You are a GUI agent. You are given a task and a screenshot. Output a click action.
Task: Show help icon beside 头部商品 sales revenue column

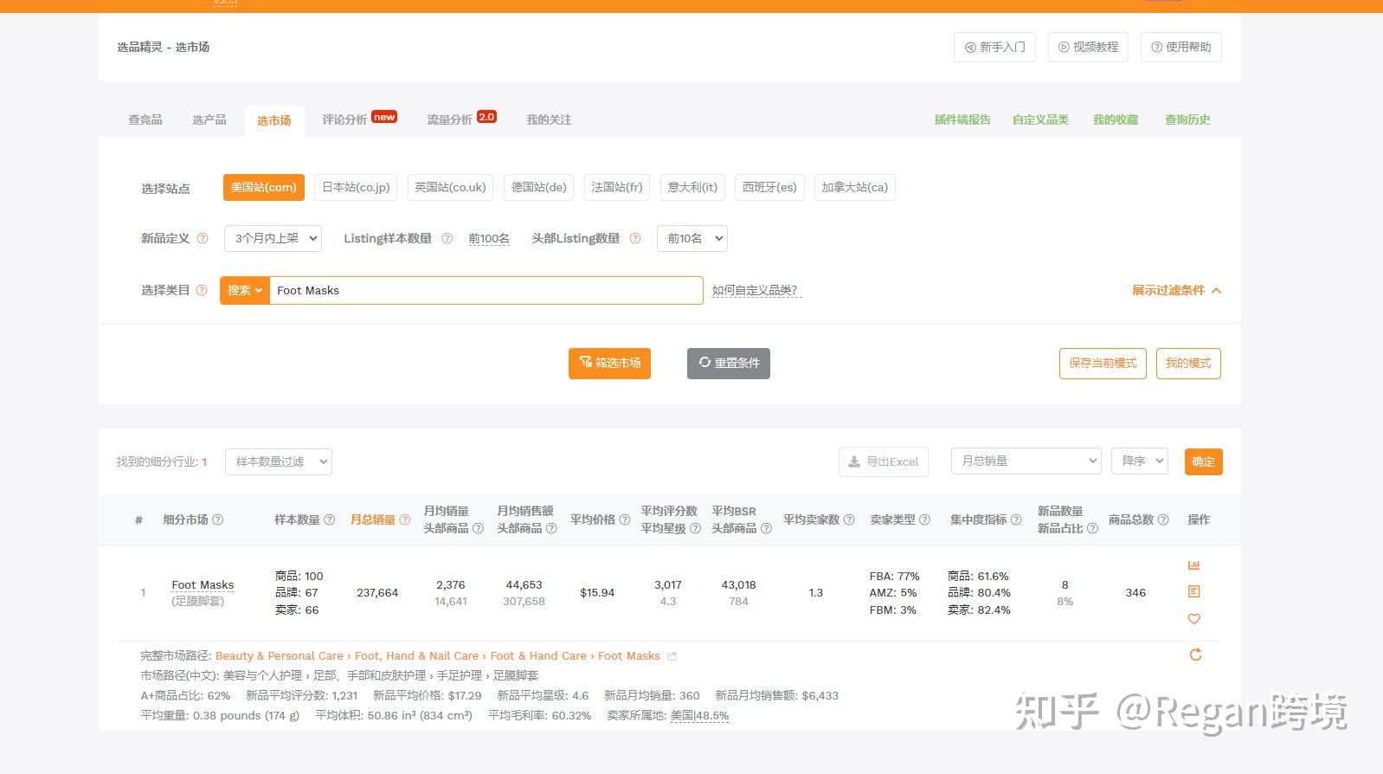click(x=551, y=528)
